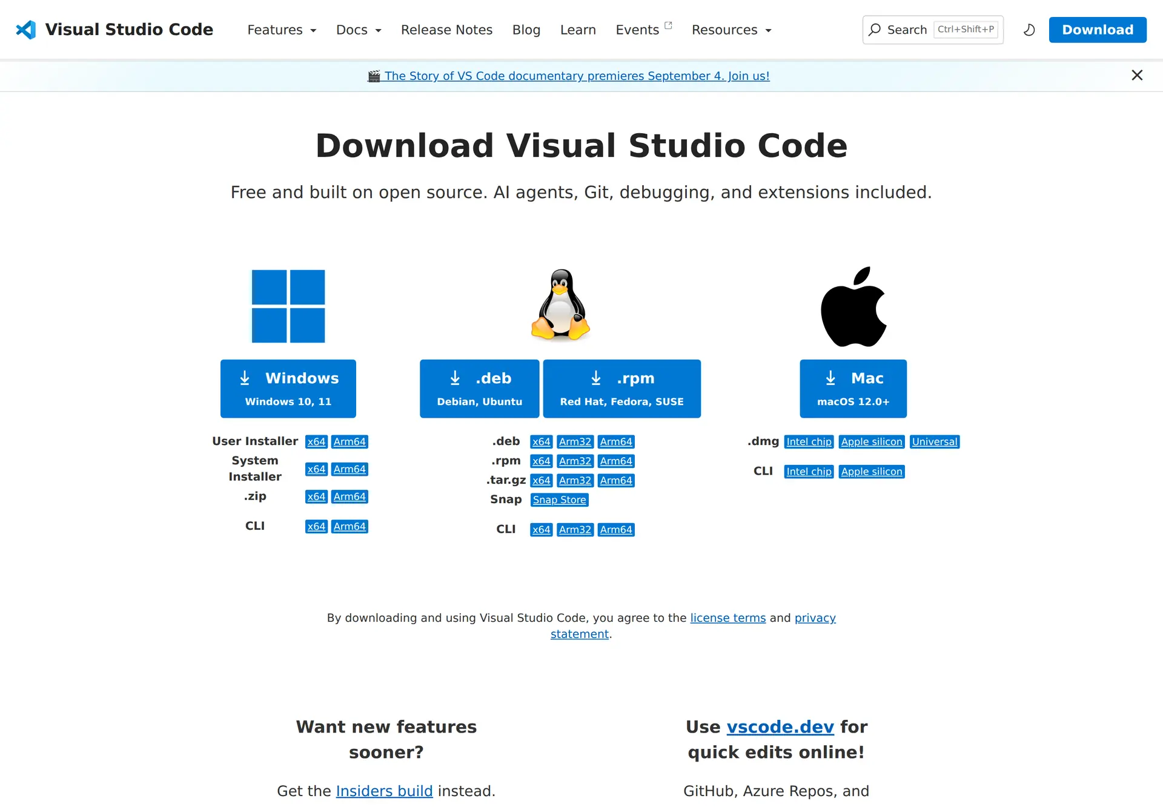Download the .rpm package for Red Hat
The height and width of the screenshot is (807, 1163).
(x=622, y=389)
